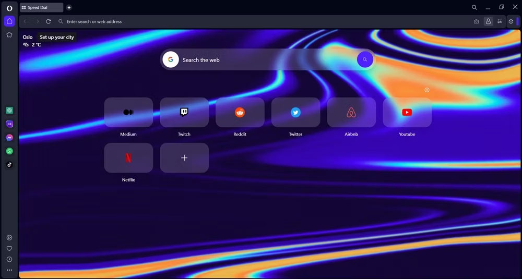Open the Player icon in sidebar
The width and height of the screenshot is (522, 279).
[x=9, y=237]
